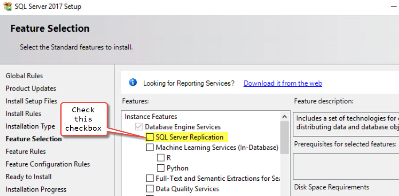Select the Ready to Install step
Screen dimensions: 399x196
29,177
